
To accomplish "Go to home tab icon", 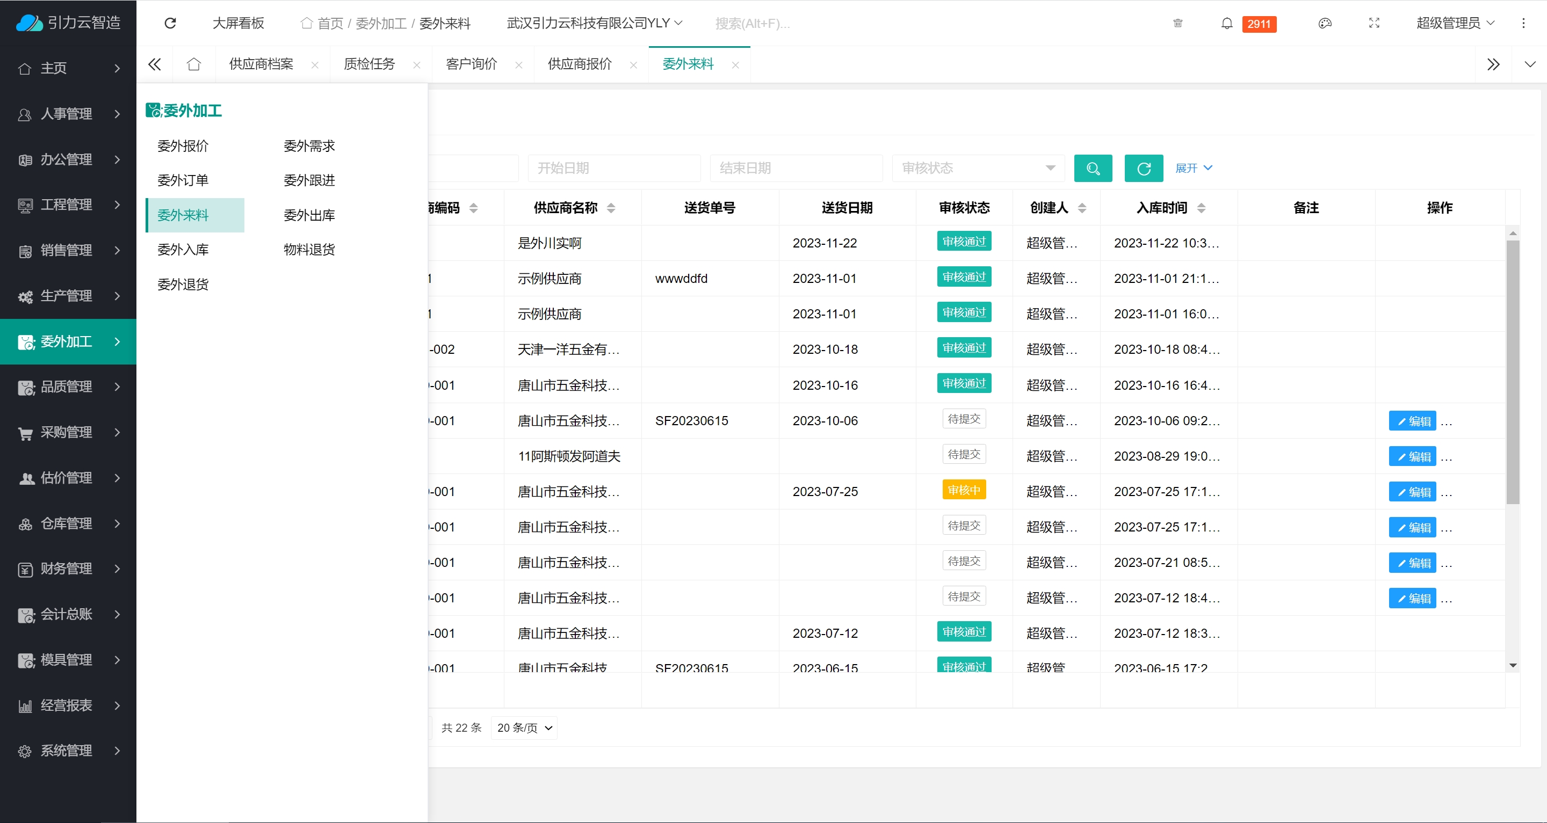I will 193,64.
